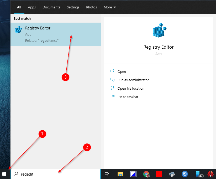Switch to the Settings search tab
The image size is (216, 179).
tap(73, 7)
